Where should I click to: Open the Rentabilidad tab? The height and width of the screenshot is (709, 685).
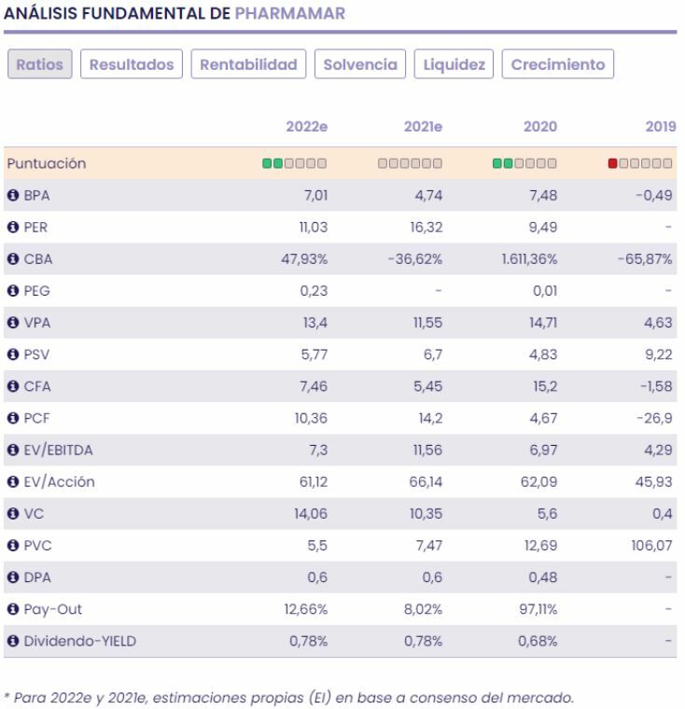coord(249,65)
